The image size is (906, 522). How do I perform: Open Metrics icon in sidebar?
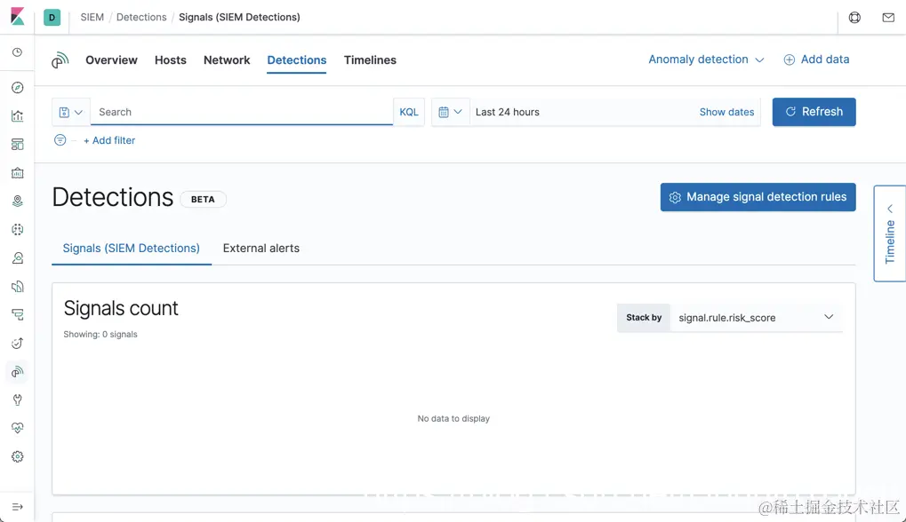pyautogui.click(x=17, y=257)
